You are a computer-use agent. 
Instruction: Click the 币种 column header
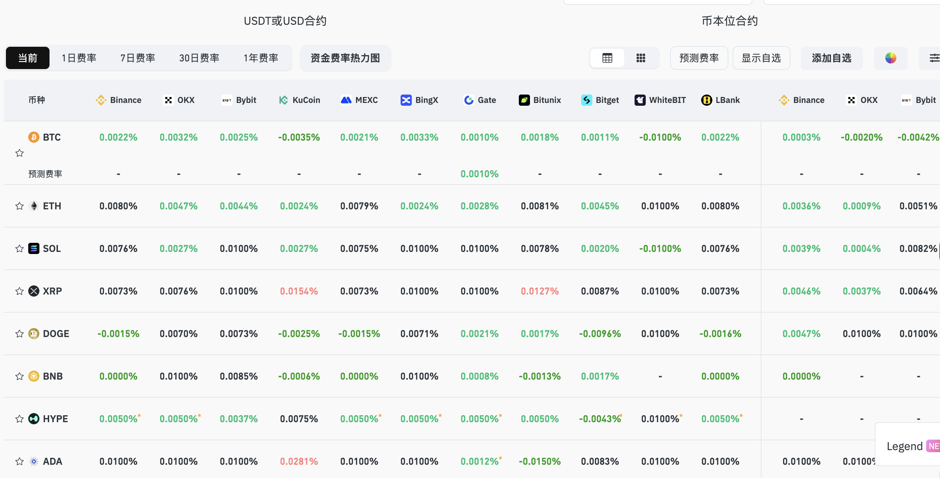pos(37,100)
